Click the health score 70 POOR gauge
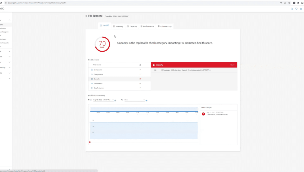Viewport: 304px width, 172px height. click(x=102, y=44)
